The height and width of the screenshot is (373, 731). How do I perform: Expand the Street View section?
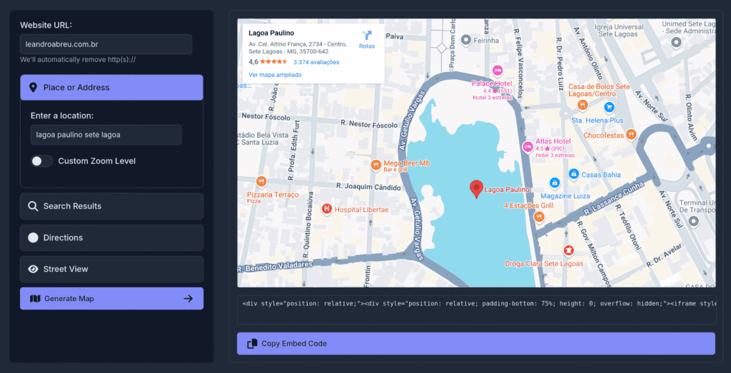coord(111,269)
